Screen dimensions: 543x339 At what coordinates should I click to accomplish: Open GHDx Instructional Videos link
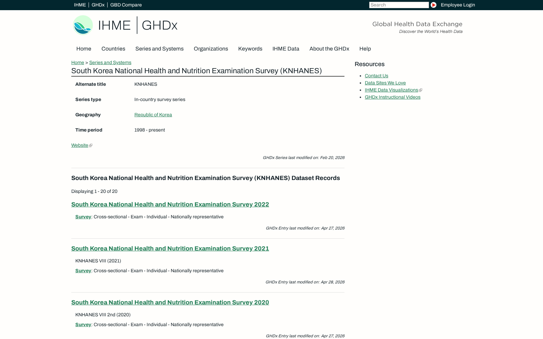[x=393, y=97]
